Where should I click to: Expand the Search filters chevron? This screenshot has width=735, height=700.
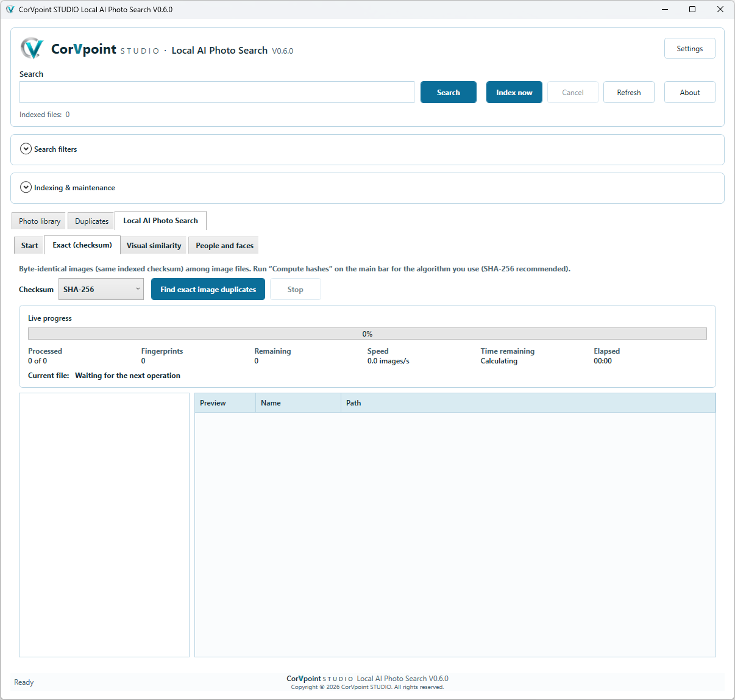coord(26,149)
